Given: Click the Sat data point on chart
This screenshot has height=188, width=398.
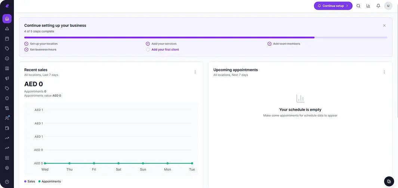Looking at the screenshot, I should (118, 163).
